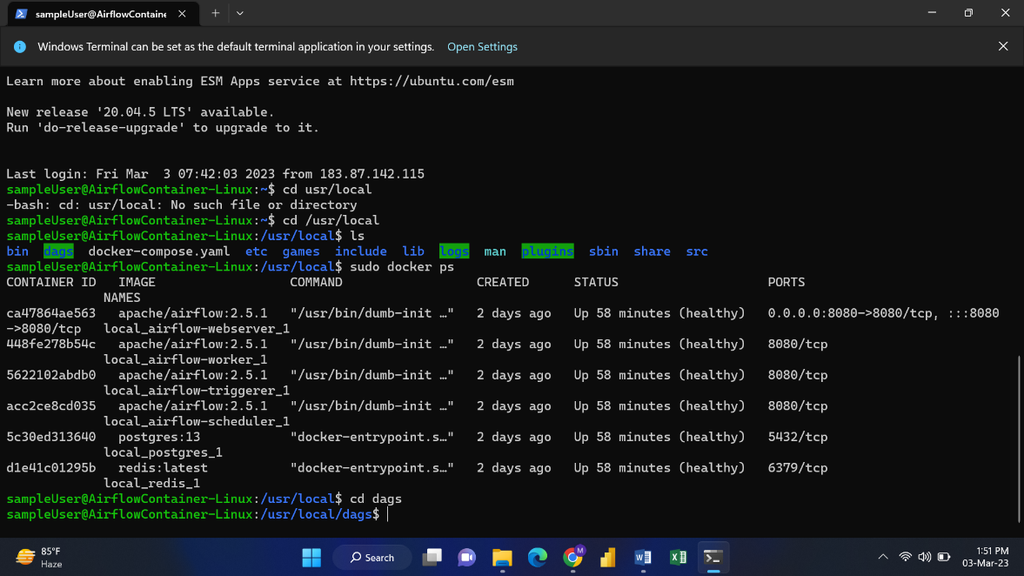Click the name 'local_redis_1'

coord(151,483)
